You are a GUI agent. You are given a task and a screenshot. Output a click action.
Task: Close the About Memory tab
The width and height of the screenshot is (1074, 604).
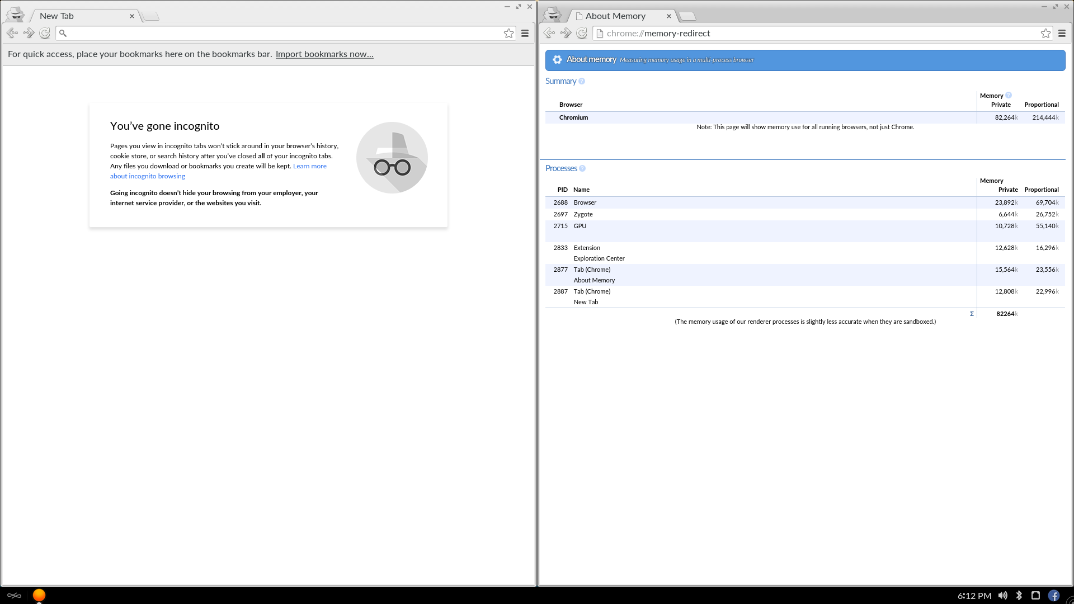669,16
